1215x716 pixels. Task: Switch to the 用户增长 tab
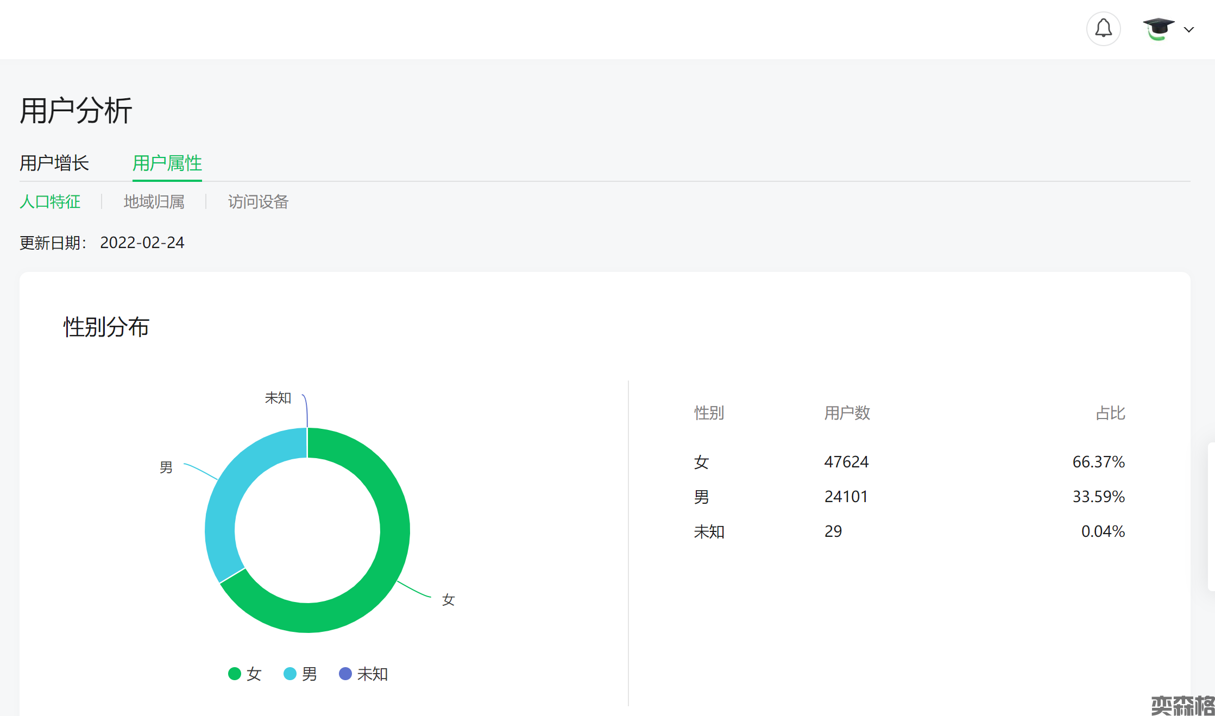coord(54,163)
